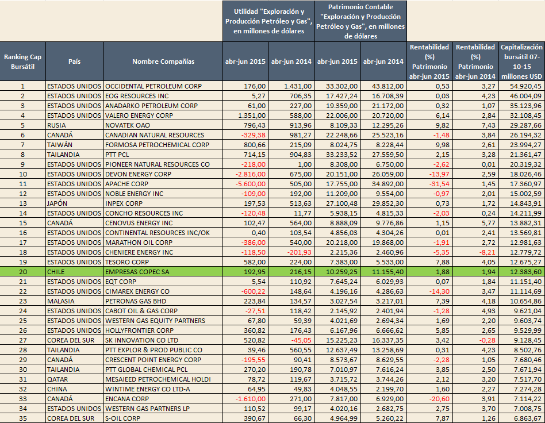This screenshot has height=423, width=545.
Task: Click the 'Patrimonio Contable' merged header cell
Action: pos(361,21)
